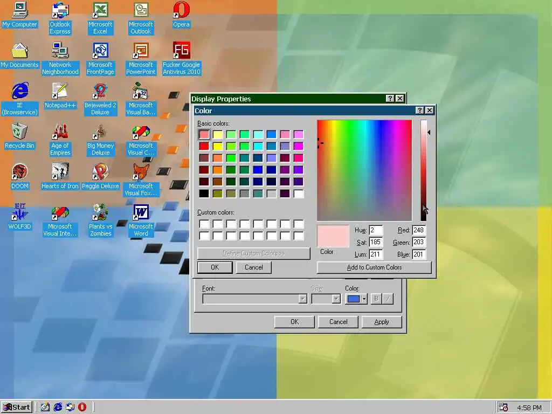Launch Notepad++ desktop shortcut
Image resolution: width=552 pixels, height=414 pixels.
(x=60, y=96)
